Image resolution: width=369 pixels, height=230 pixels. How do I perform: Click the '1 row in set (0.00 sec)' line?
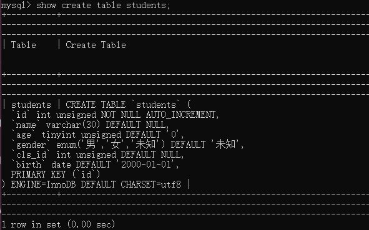coord(58,224)
